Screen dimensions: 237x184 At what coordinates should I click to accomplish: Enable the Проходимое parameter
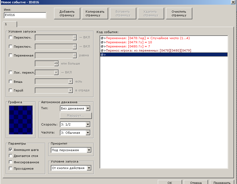pyautogui.click(x=11, y=169)
